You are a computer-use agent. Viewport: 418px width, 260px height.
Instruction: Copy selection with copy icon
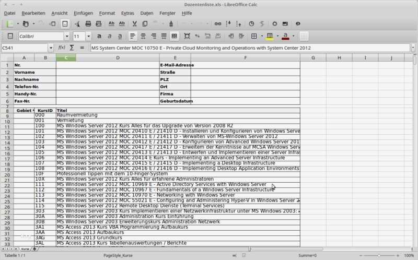click(x=145, y=24)
